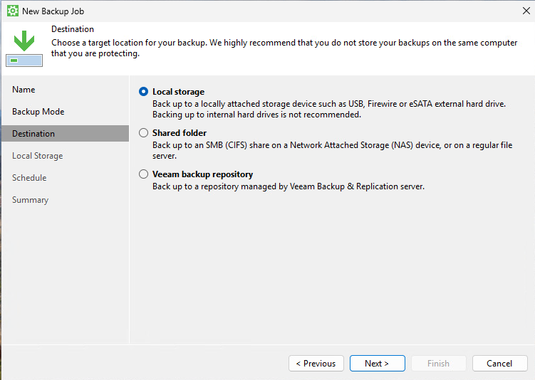Click the greyed-out Finish button
The height and width of the screenshot is (380, 535).
point(438,364)
